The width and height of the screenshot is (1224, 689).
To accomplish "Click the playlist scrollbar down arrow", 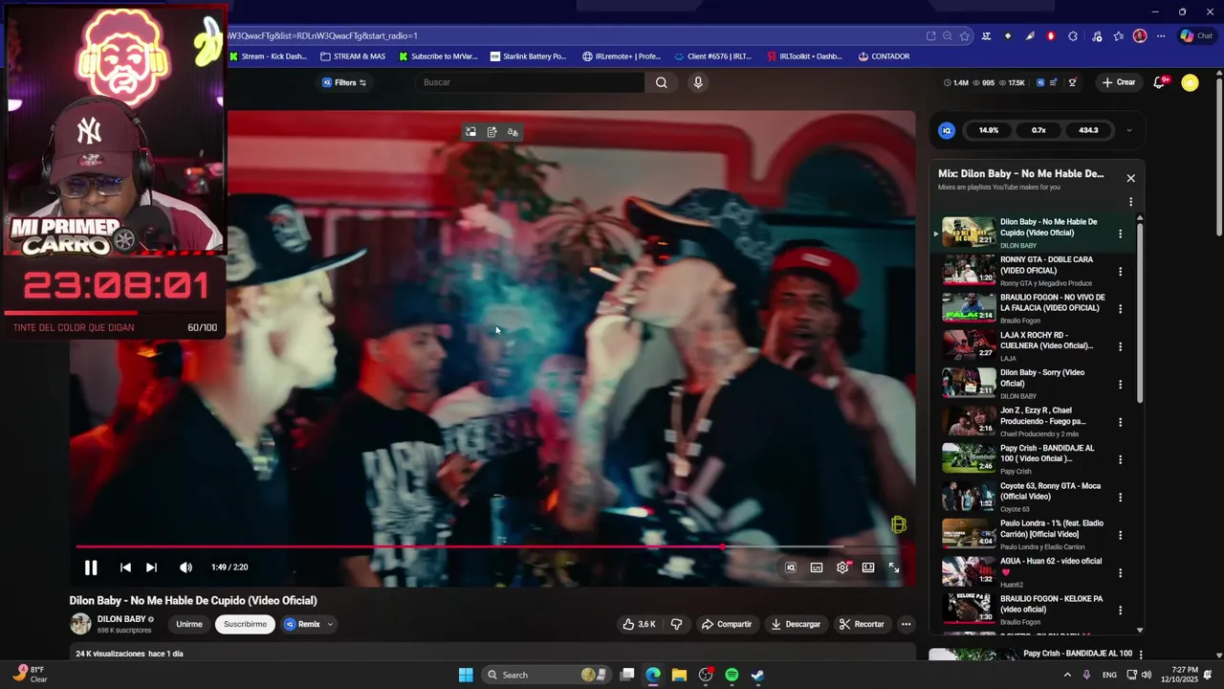I will coord(1139,631).
